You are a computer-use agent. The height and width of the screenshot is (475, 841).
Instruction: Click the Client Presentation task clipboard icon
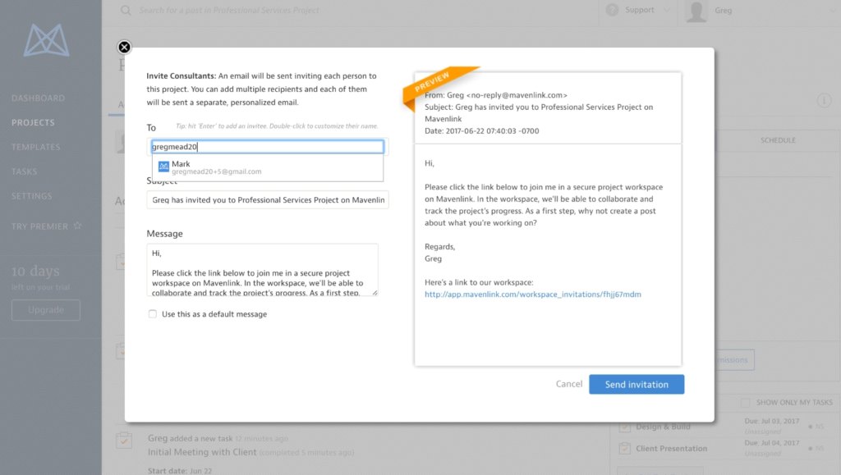624,449
